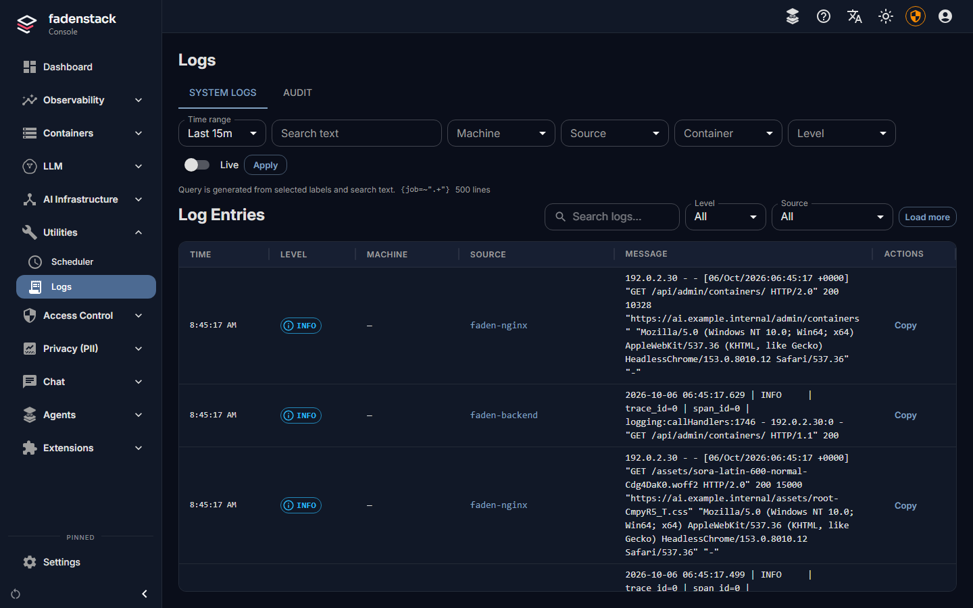The height and width of the screenshot is (608, 973).
Task: Open the Scheduler sidebar item
Action: (x=86, y=261)
